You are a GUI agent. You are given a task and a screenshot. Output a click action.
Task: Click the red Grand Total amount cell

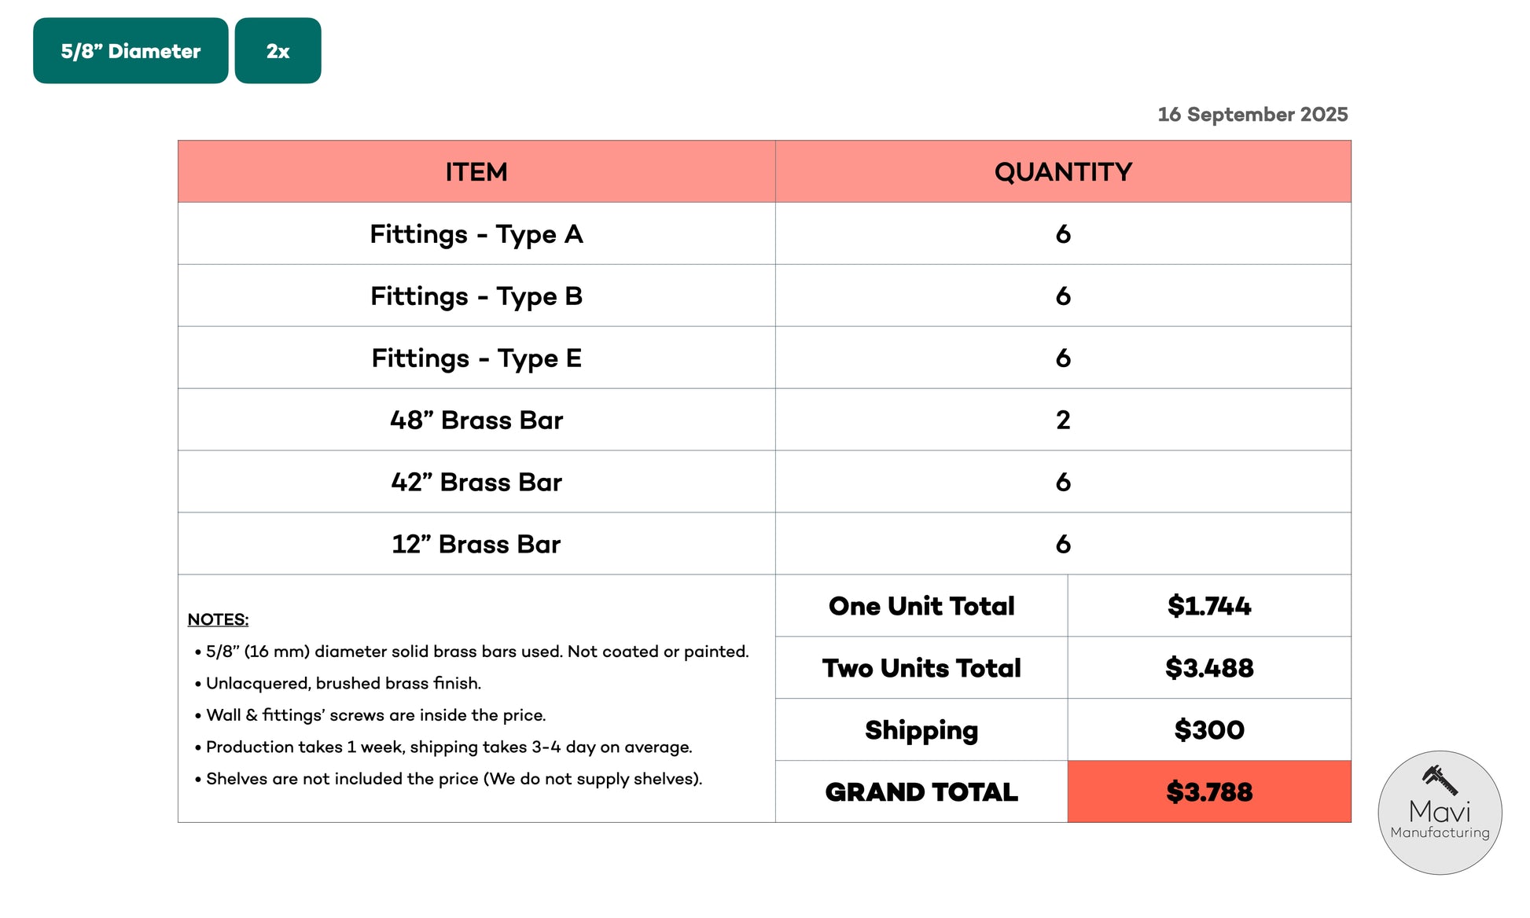coord(1209,791)
